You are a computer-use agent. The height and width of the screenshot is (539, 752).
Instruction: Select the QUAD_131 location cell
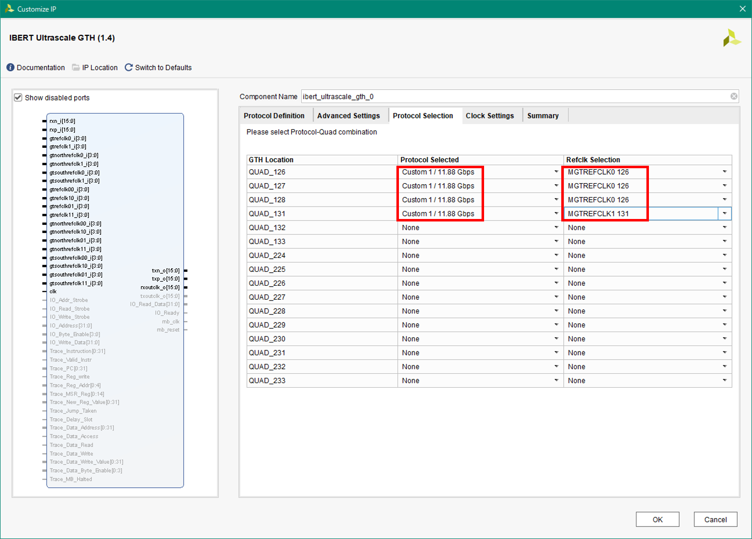point(322,214)
